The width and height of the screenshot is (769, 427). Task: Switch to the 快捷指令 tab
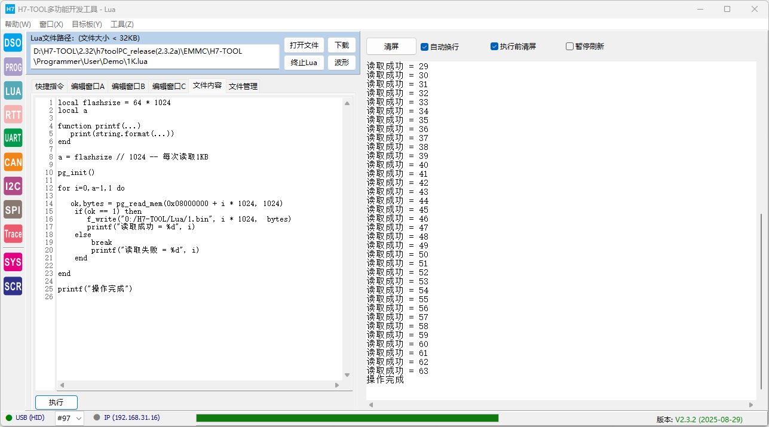pyautogui.click(x=50, y=87)
